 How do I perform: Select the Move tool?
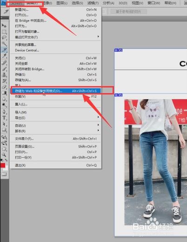pyautogui.click(x=4, y=26)
